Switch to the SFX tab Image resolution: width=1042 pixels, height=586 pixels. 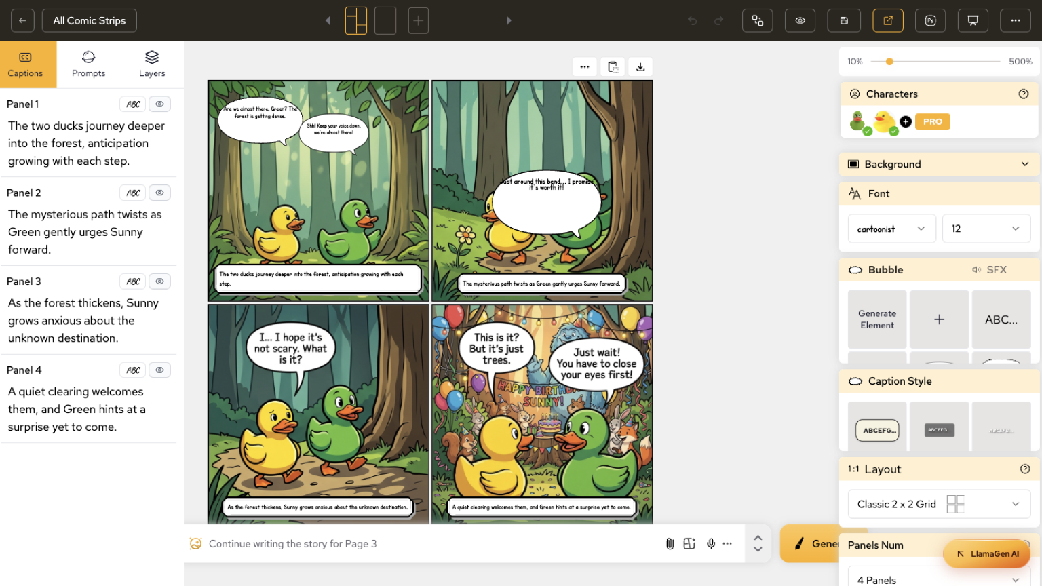[989, 270]
